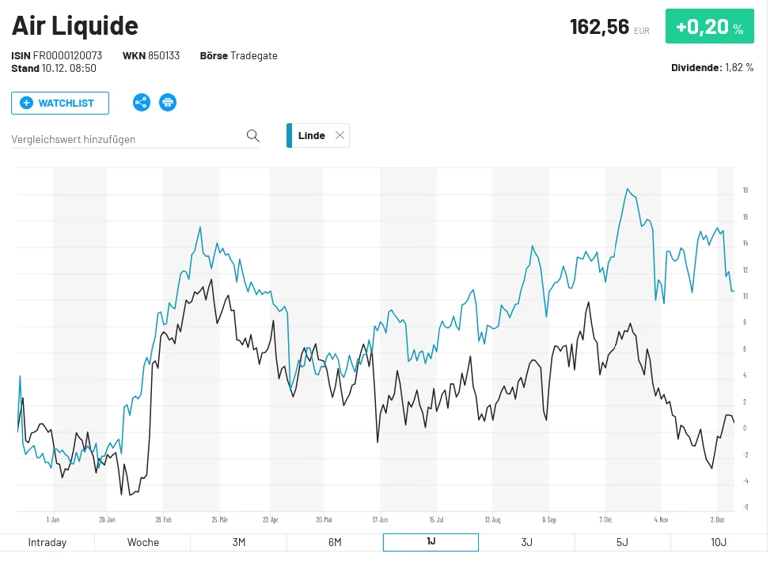Select the 3J period tab

click(526, 542)
